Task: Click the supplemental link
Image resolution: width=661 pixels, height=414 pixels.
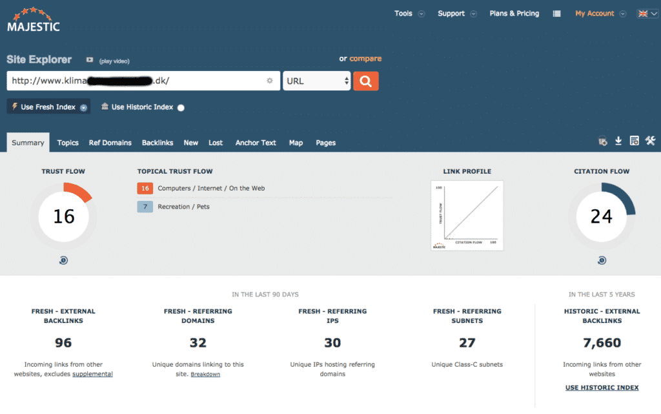Action: coord(92,374)
